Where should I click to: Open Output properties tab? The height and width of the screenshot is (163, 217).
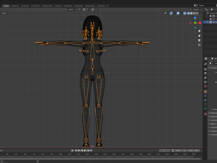click(x=205, y=73)
